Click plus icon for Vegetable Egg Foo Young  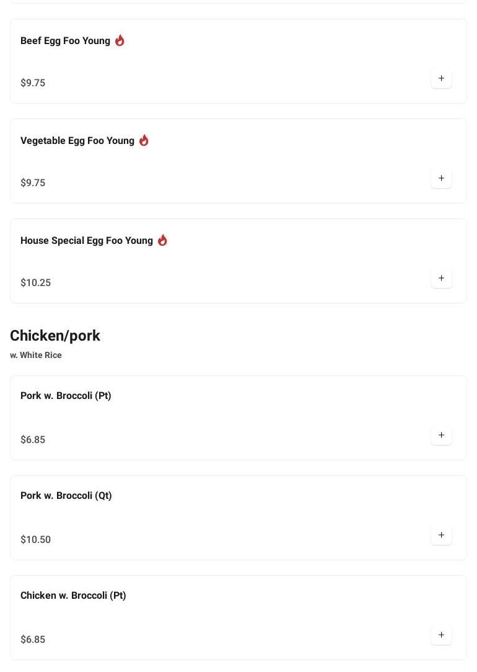pos(441,179)
